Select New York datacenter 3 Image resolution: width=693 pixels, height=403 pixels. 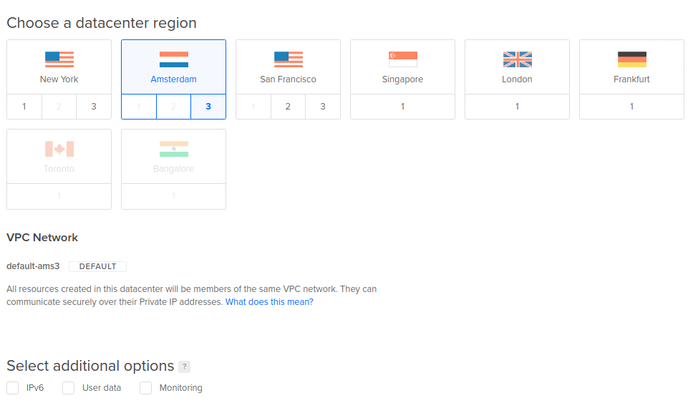coord(94,107)
